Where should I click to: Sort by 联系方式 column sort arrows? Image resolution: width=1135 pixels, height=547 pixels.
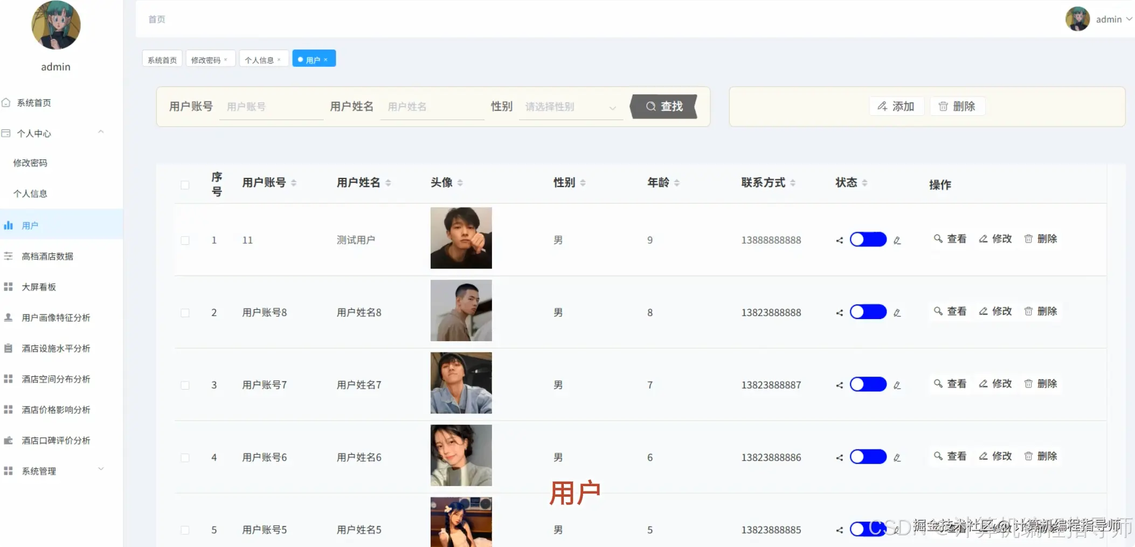[792, 183]
